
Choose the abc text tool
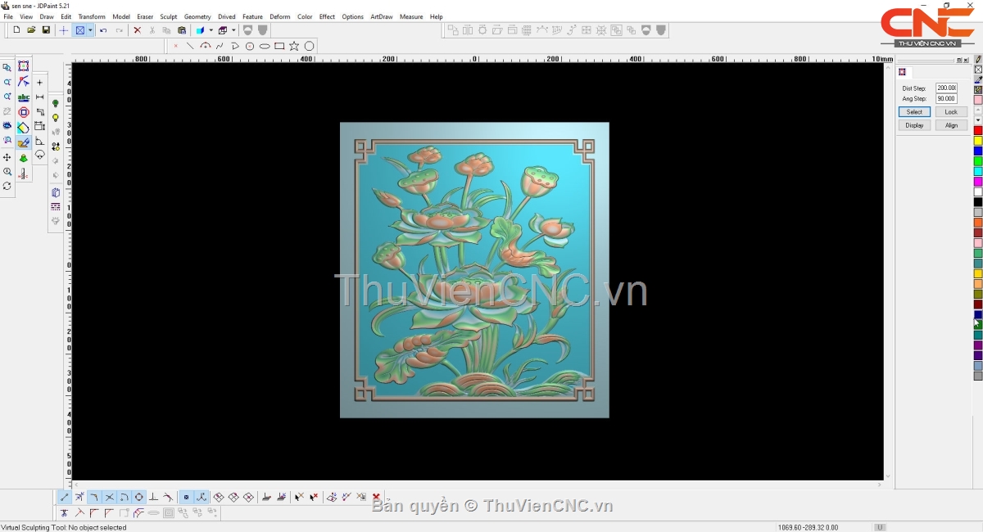click(x=23, y=97)
